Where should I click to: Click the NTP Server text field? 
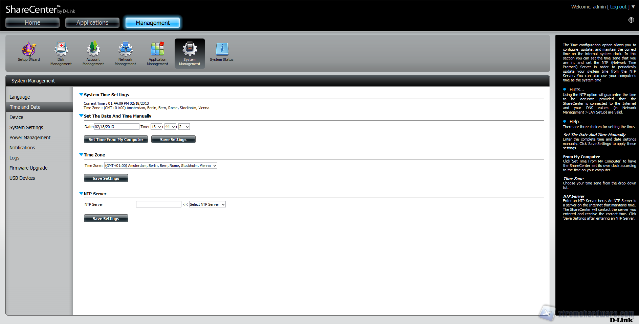click(158, 204)
